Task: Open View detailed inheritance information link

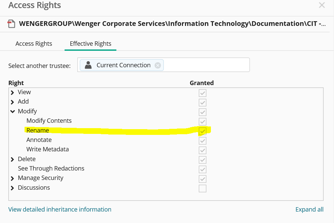Action: pos(60,210)
